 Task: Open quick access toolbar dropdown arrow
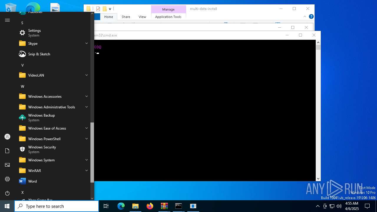click(110, 9)
